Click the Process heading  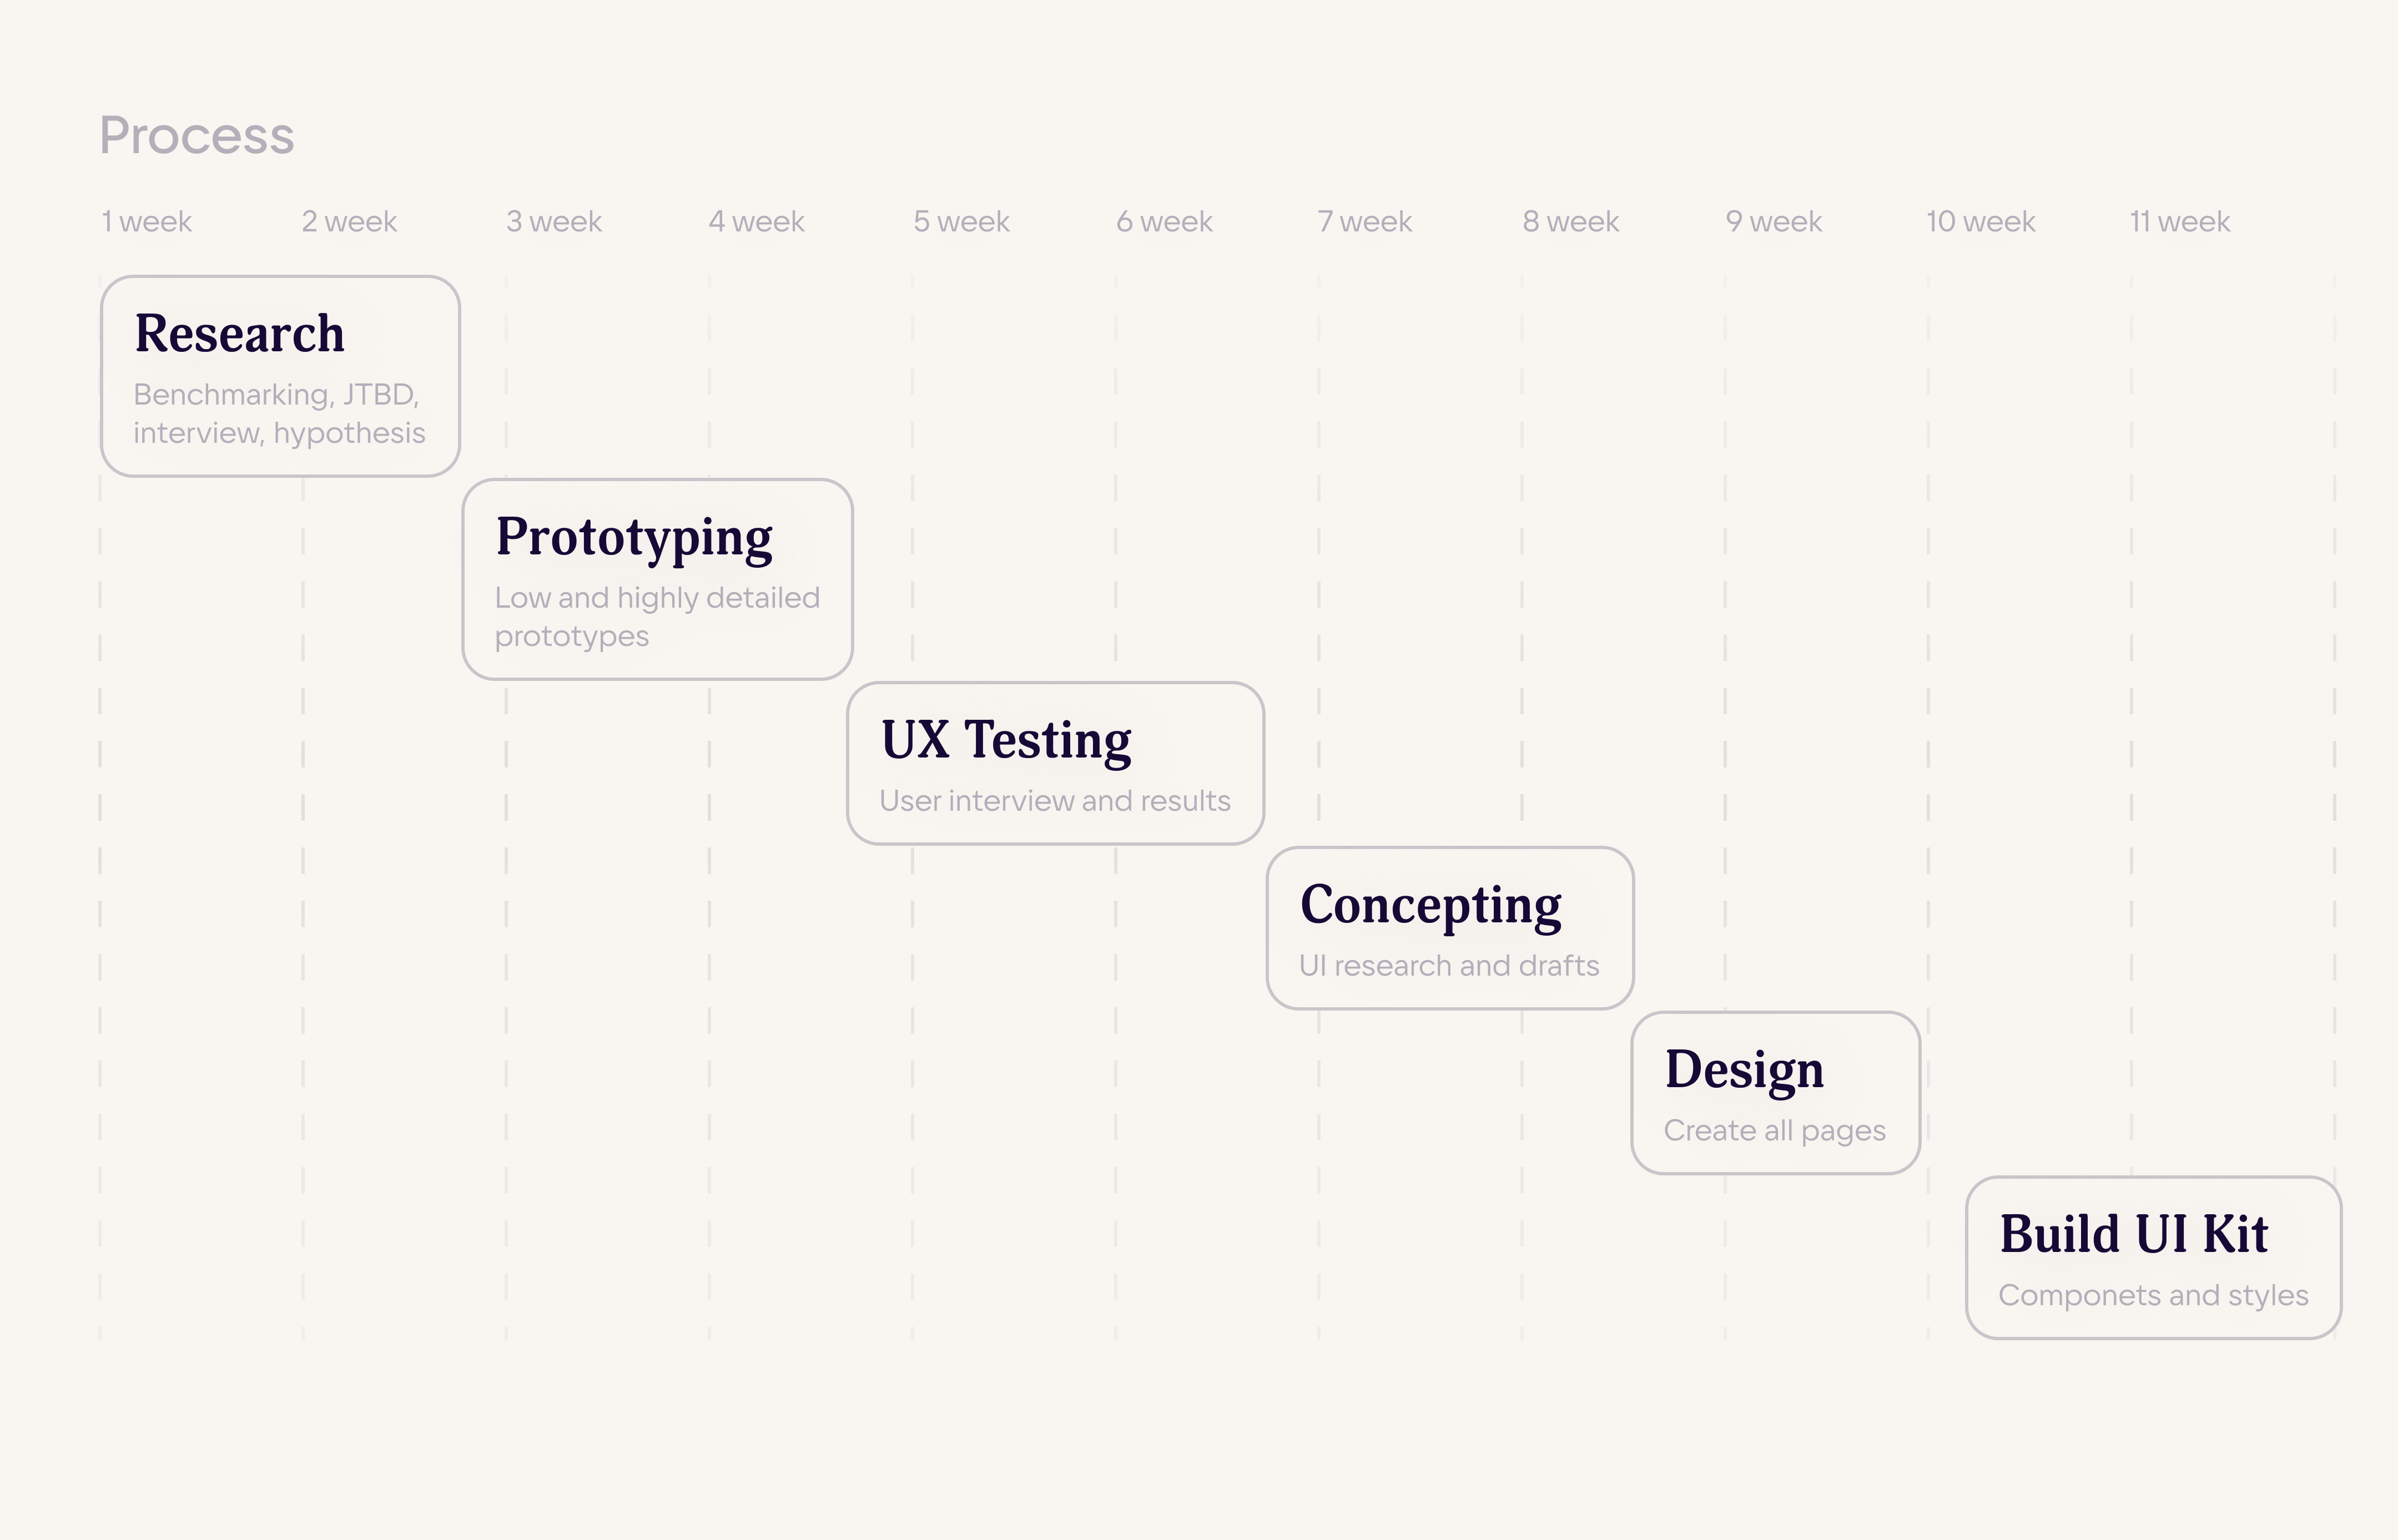197,135
